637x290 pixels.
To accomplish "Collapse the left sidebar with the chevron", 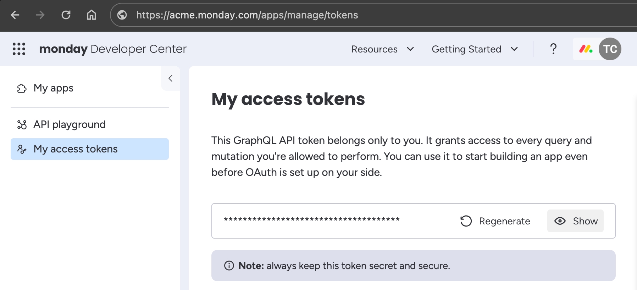I will pos(171,78).
